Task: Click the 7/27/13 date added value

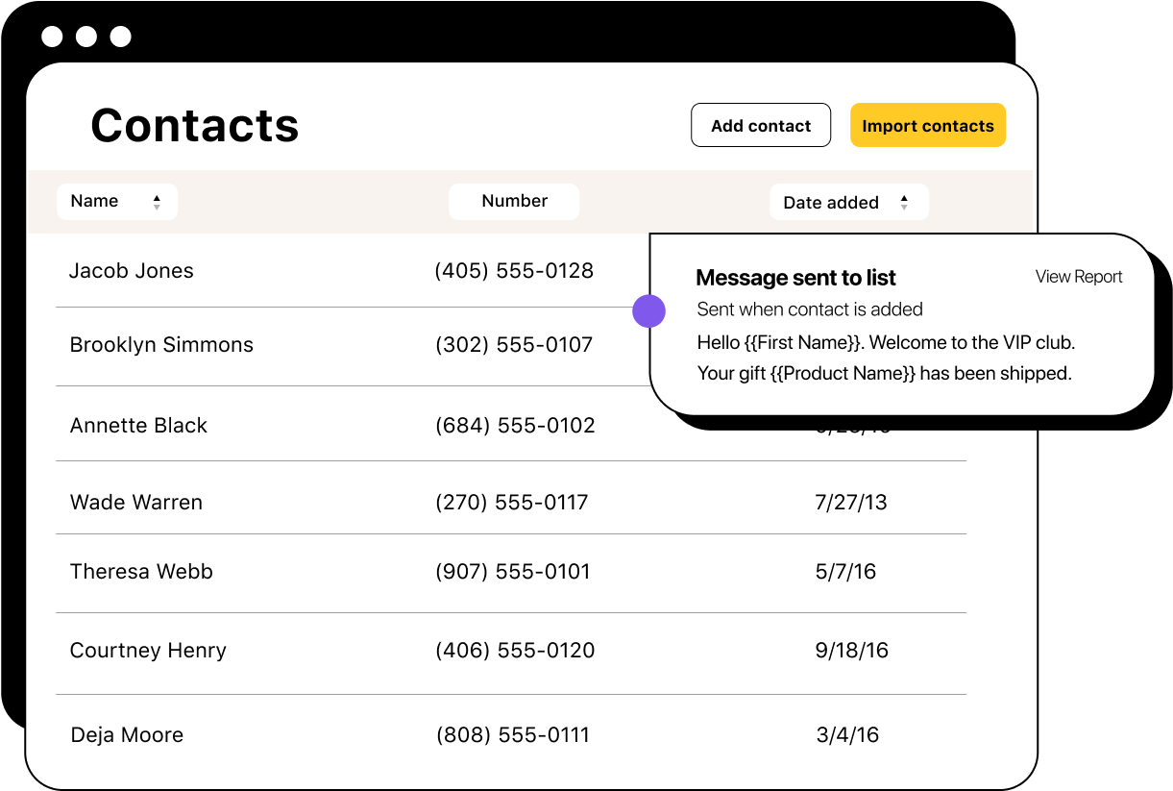Action: [851, 502]
